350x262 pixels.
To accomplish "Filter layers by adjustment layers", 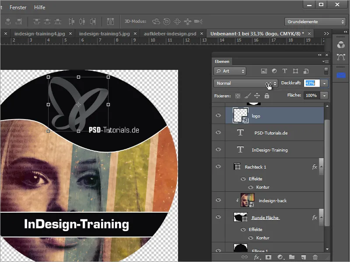I will coord(274,71).
